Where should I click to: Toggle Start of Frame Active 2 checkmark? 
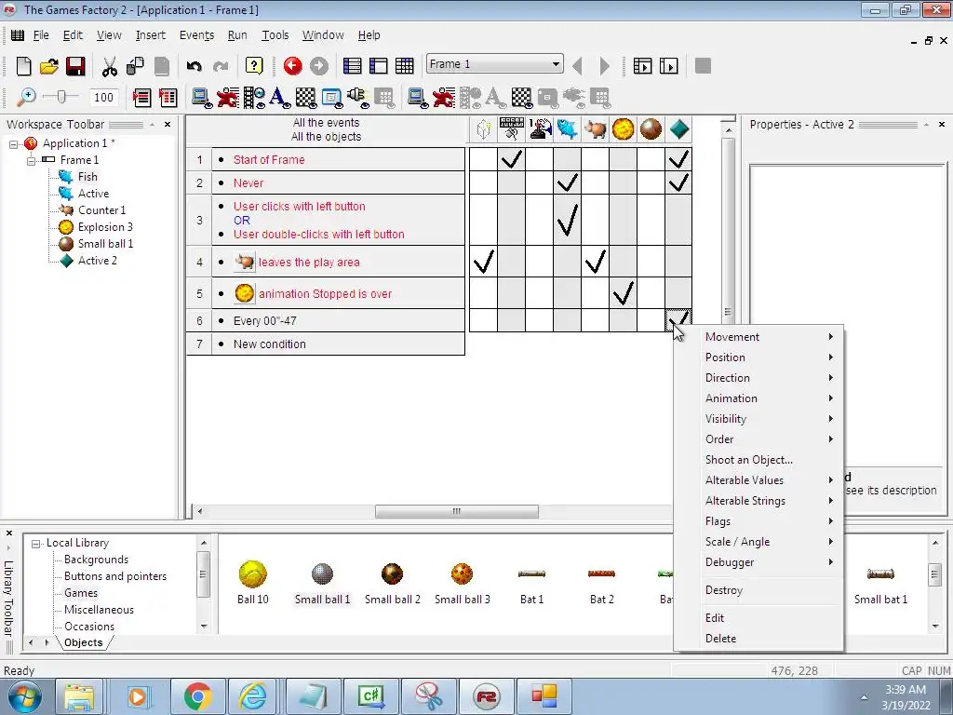[x=678, y=159]
